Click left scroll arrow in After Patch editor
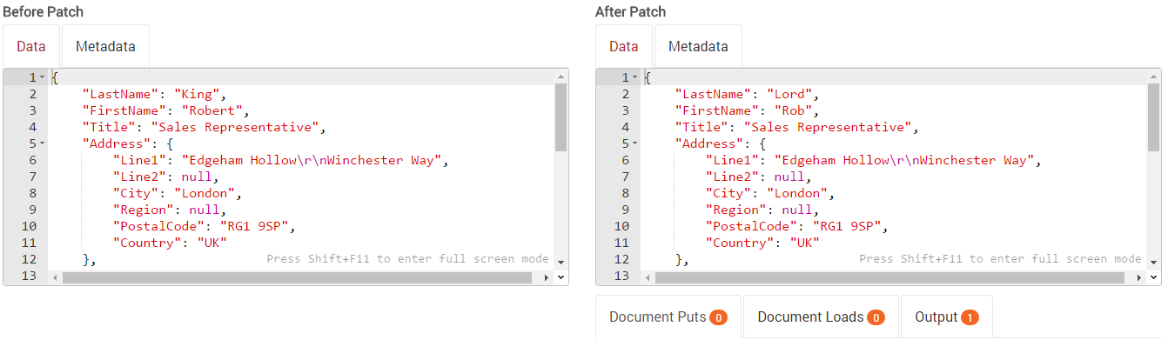This screenshot has width=1168, height=340. [x=647, y=277]
